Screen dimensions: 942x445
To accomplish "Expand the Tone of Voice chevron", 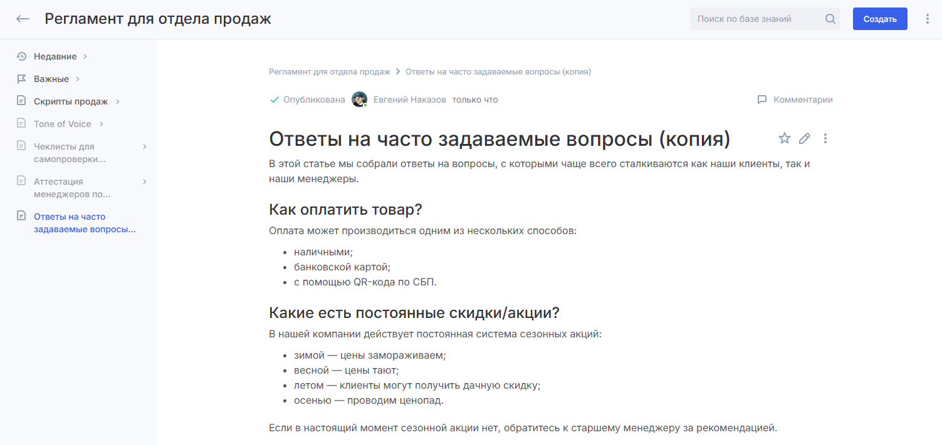I will 101,124.
